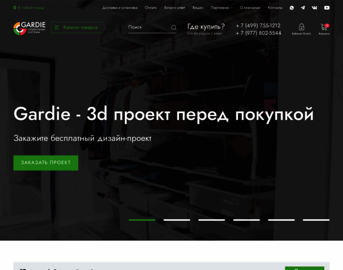Click the Где купить? link
This screenshot has height=270, width=343.
click(206, 27)
